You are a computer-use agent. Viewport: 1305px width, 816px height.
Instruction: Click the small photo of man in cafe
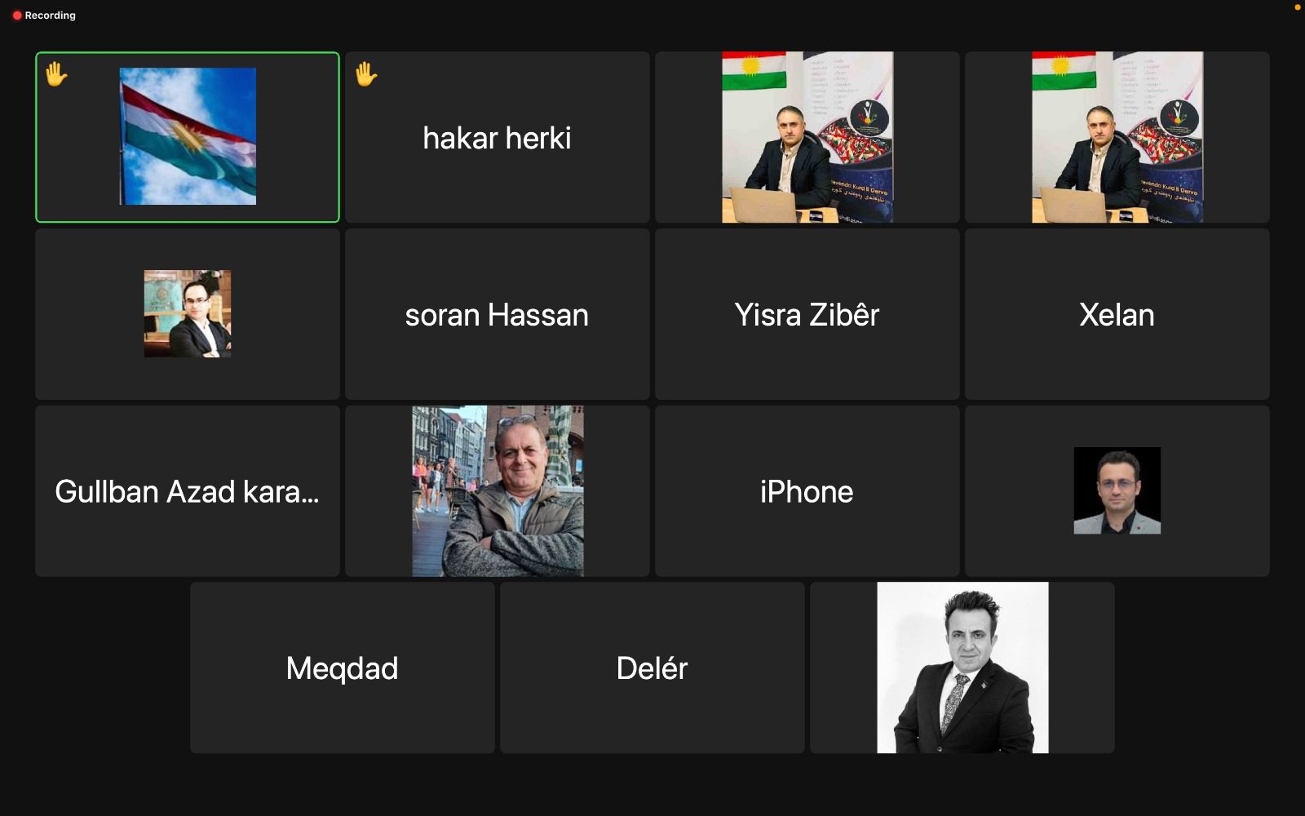point(188,313)
